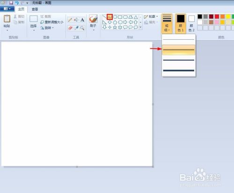Click the 选择 (Select) rectangle tool

pyautogui.click(x=34, y=19)
